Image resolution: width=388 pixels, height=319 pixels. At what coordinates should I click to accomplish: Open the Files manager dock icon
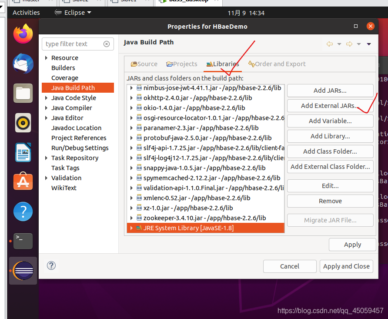point(23,93)
